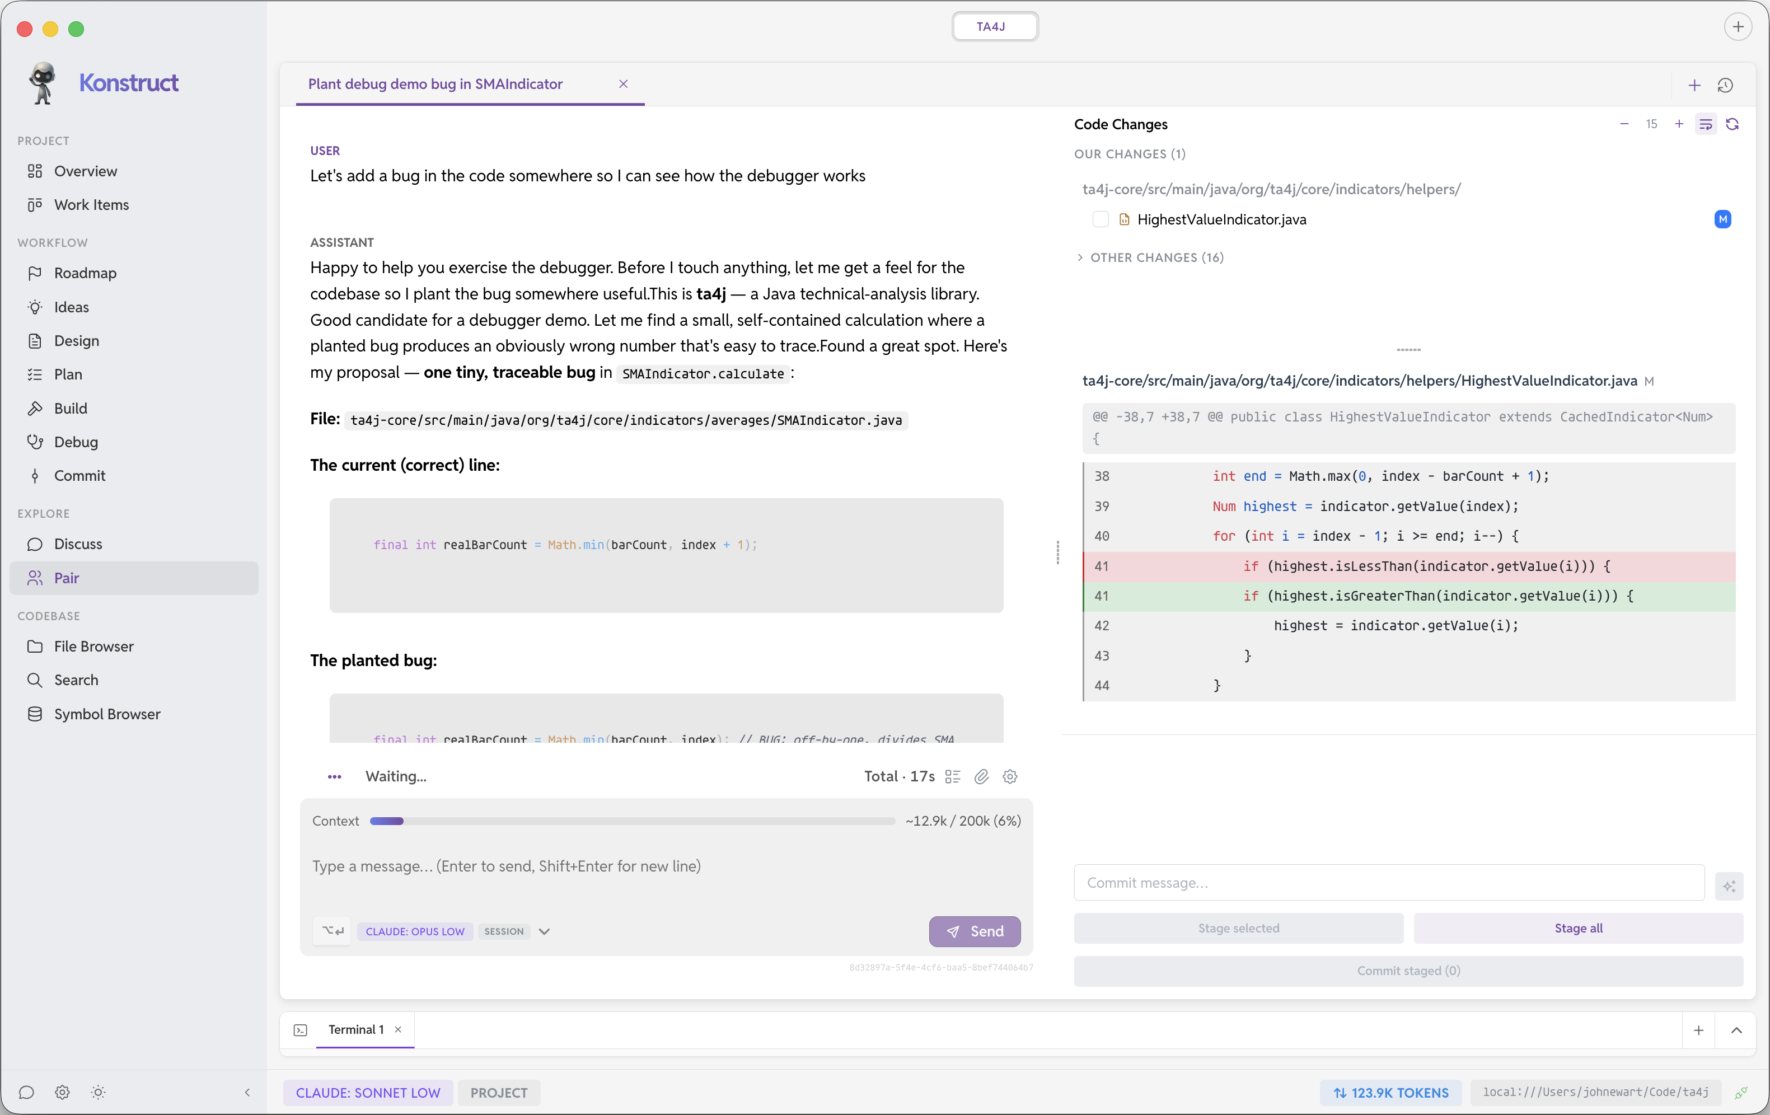Close the Terminal 1 tab
Screen dimensions: 1770x1115
[x=397, y=1030]
